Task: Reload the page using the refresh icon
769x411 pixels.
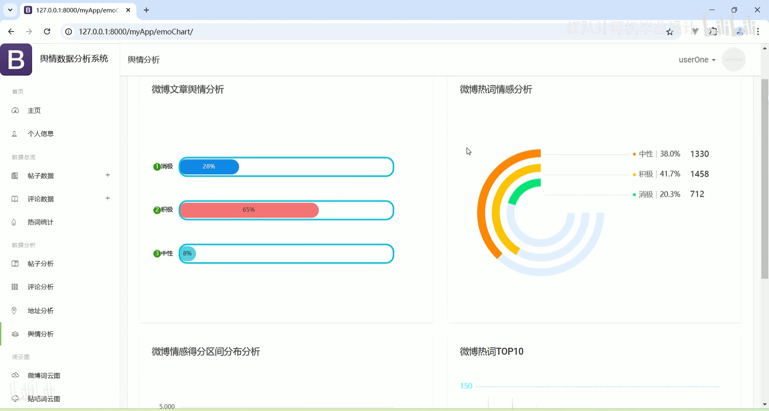Action: pos(47,32)
